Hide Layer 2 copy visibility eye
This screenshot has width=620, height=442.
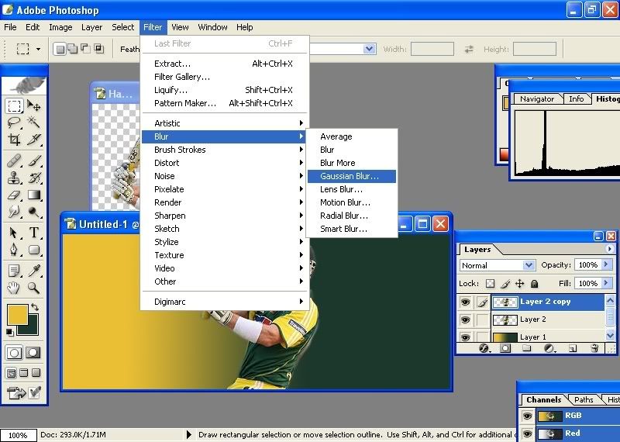click(466, 302)
